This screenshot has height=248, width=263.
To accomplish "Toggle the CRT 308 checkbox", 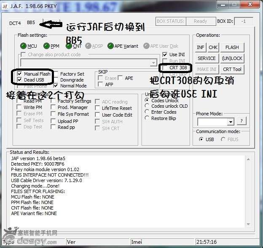I will point(165,68).
